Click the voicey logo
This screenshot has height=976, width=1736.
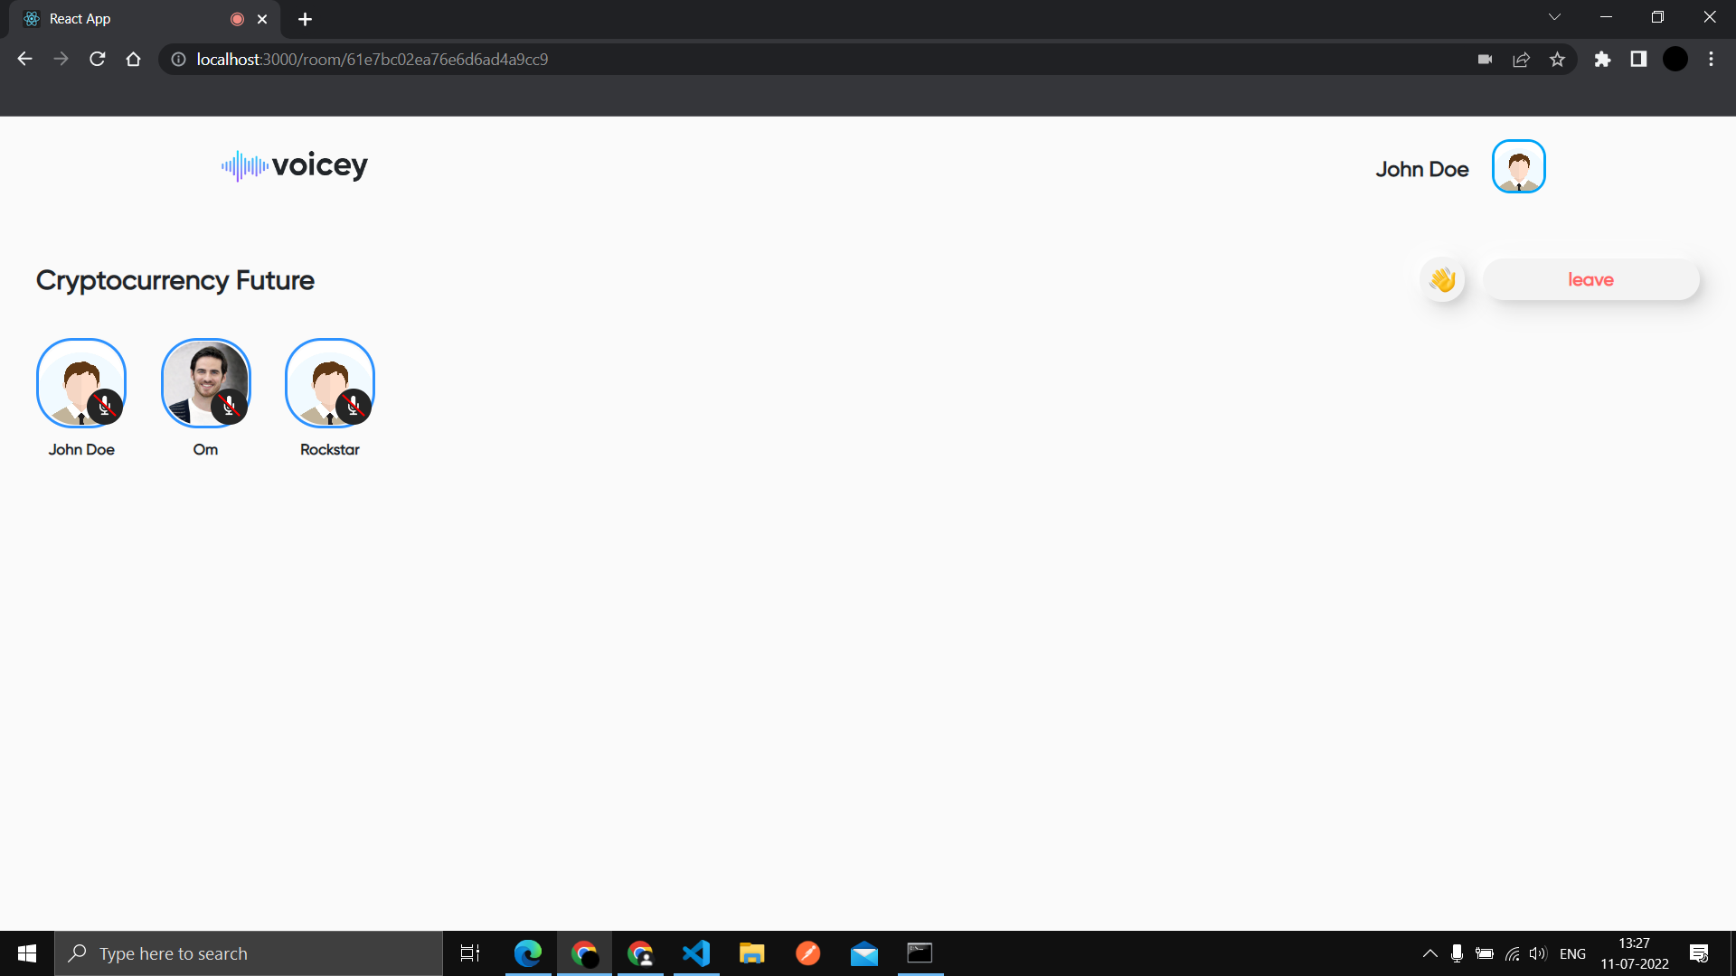pos(295,165)
